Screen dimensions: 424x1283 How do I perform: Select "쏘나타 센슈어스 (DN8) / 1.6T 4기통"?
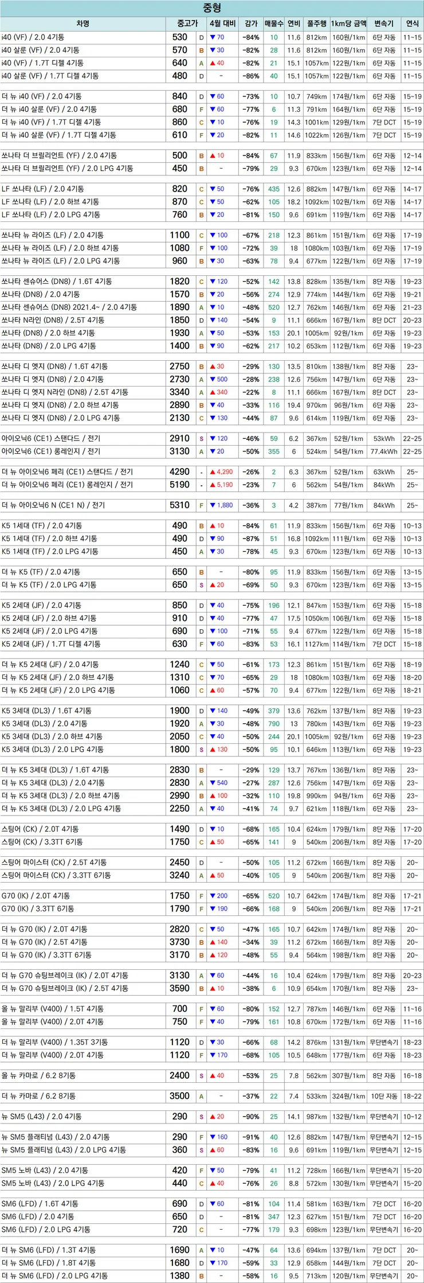56,282
